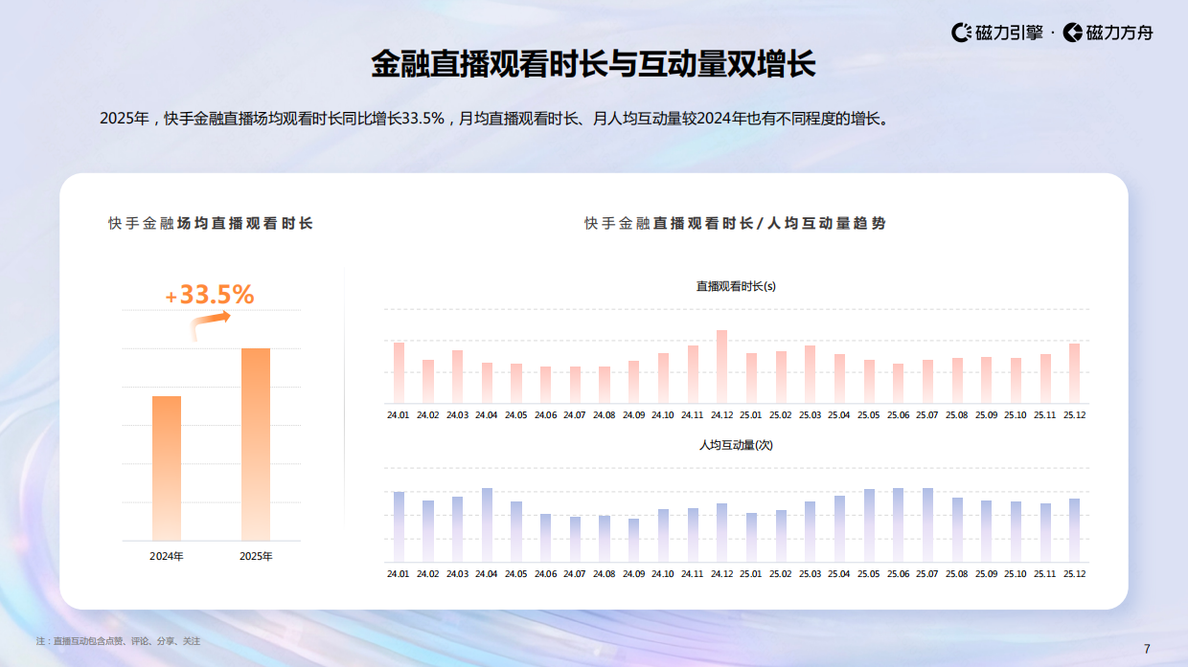Click the 磁力引擎 logo icon
1188x667 pixels.
[962, 31]
